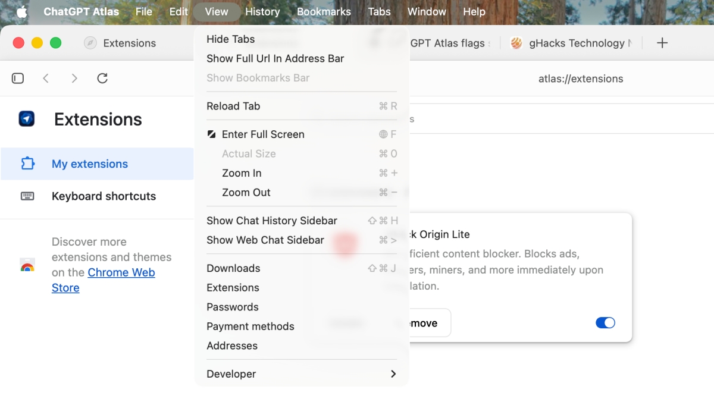Open the Chrome Web Store link
This screenshot has height=405, width=714.
(x=121, y=273)
